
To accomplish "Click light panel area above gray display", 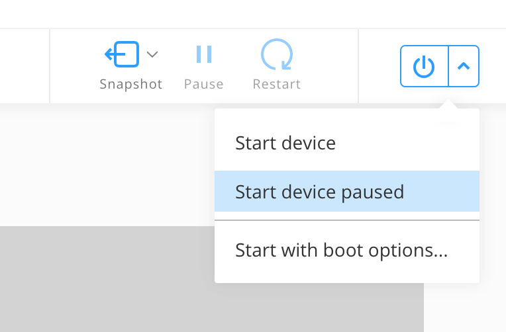I will point(106,165).
